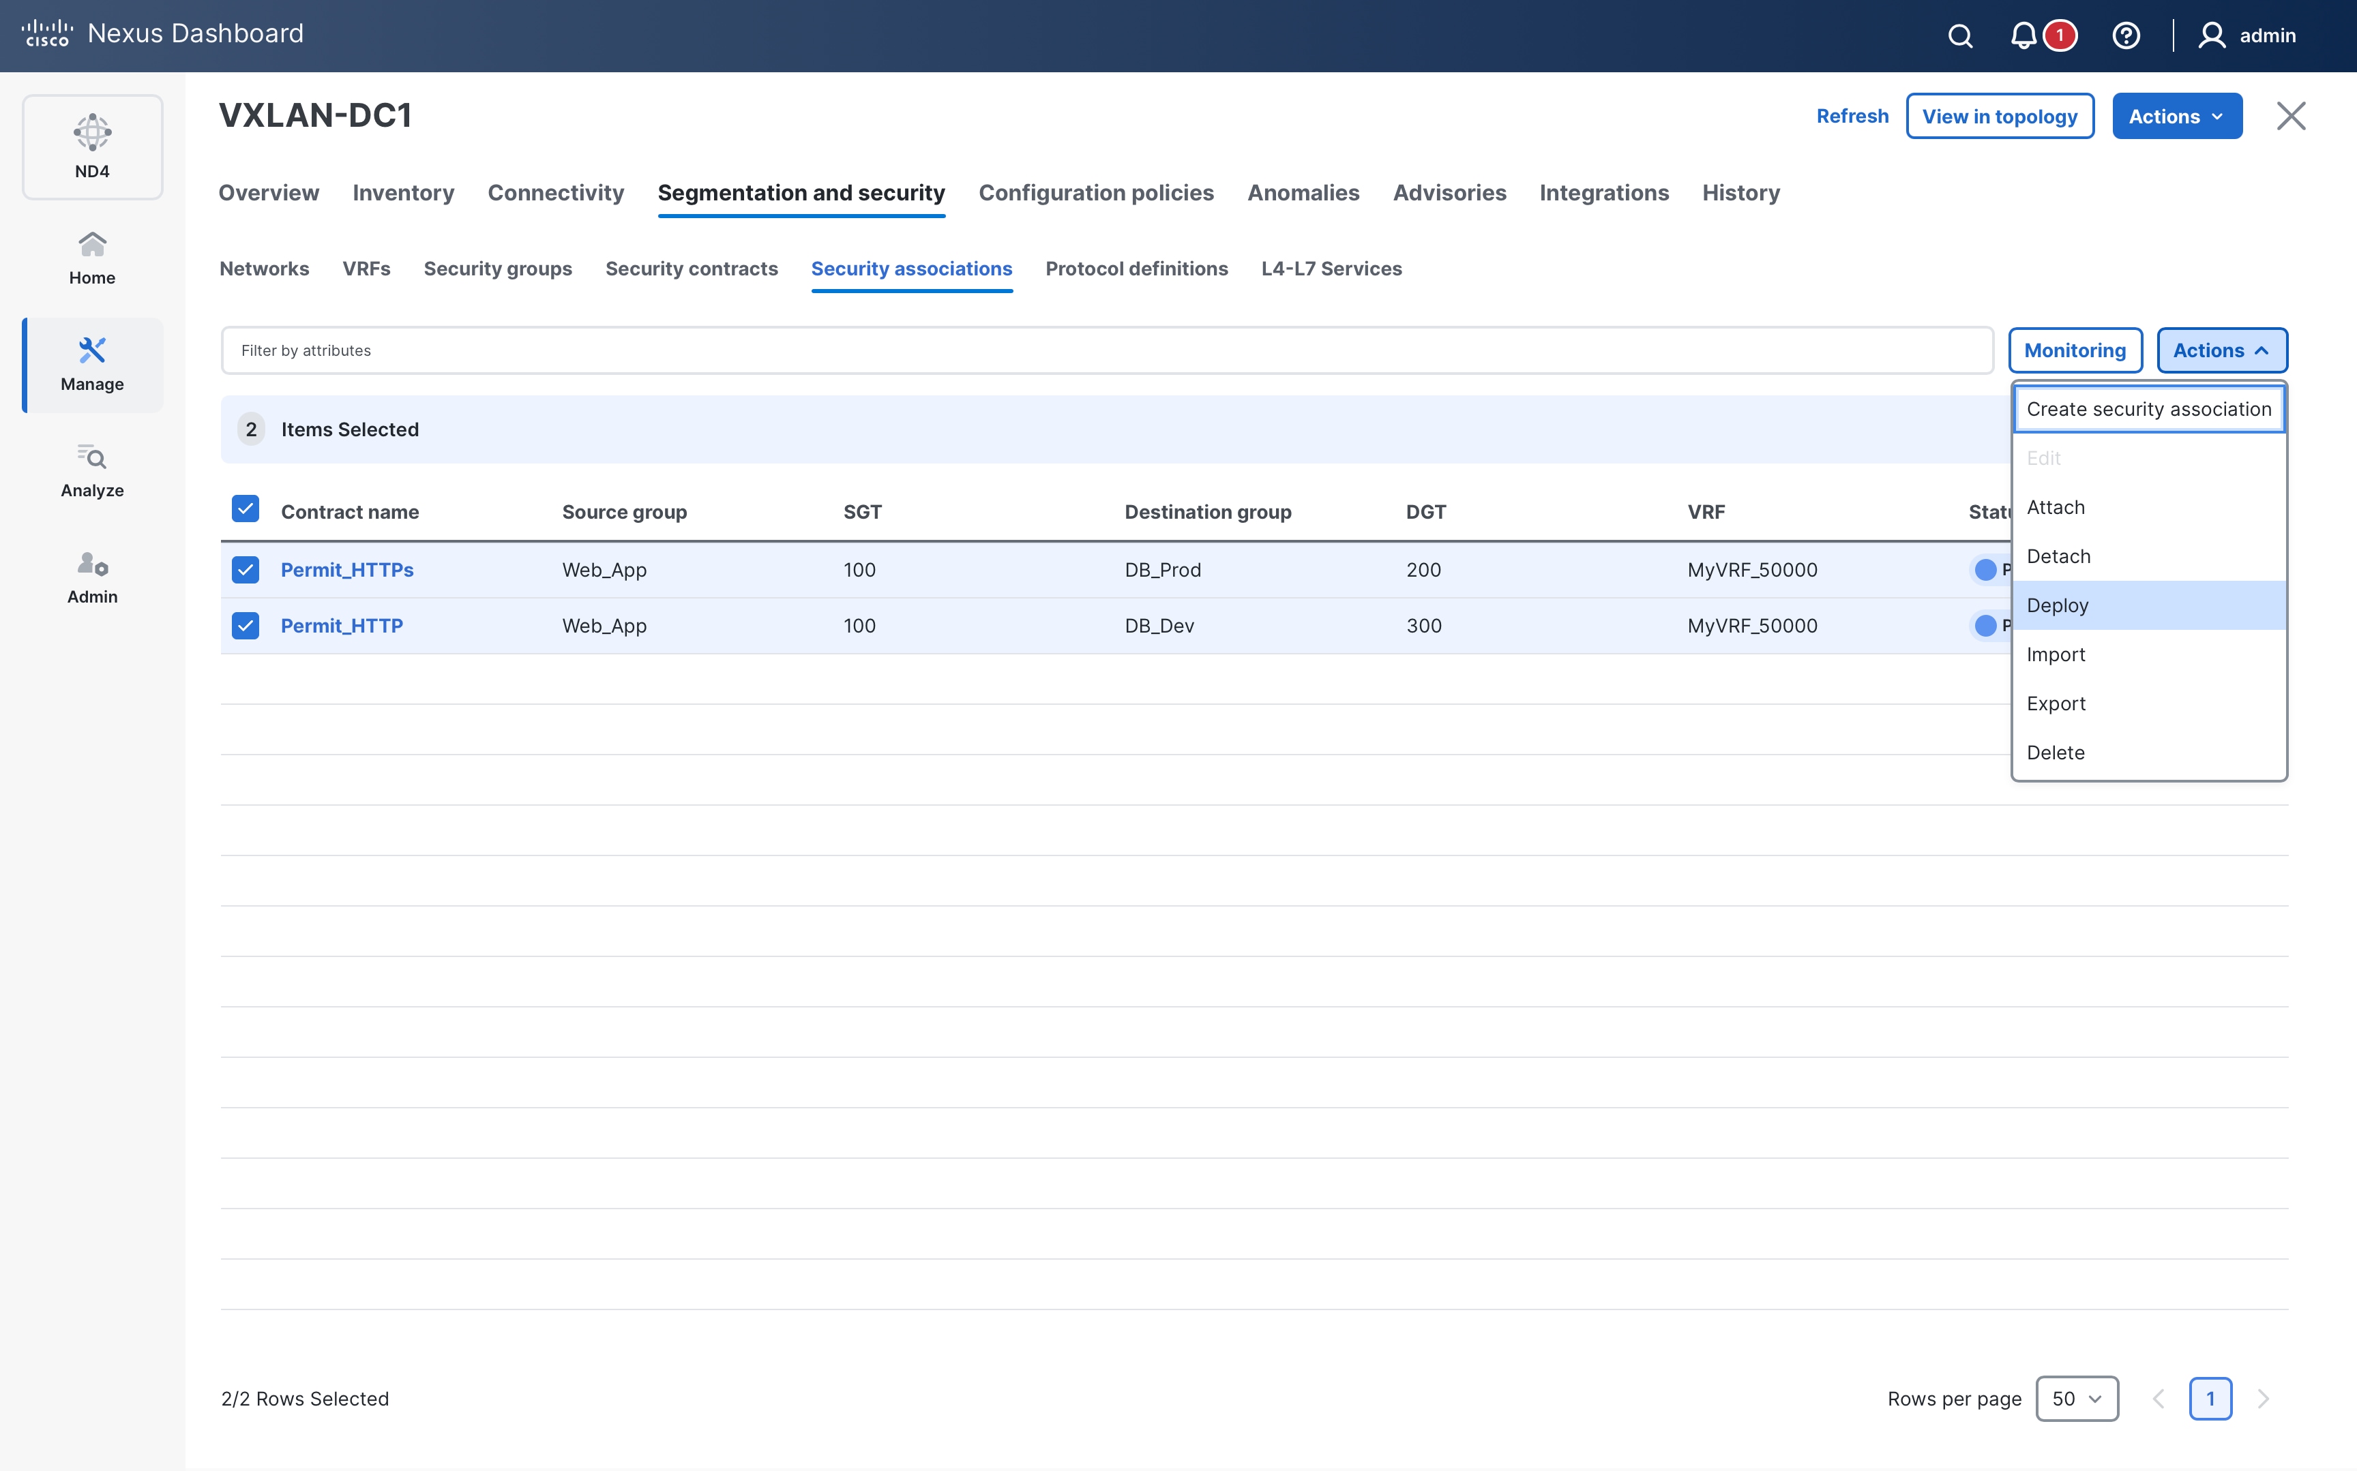Screen dimensions: 2357x1471
Task: Expand the blue top Actions dropdown
Action: pyautogui.click(x=2177, y=116)
